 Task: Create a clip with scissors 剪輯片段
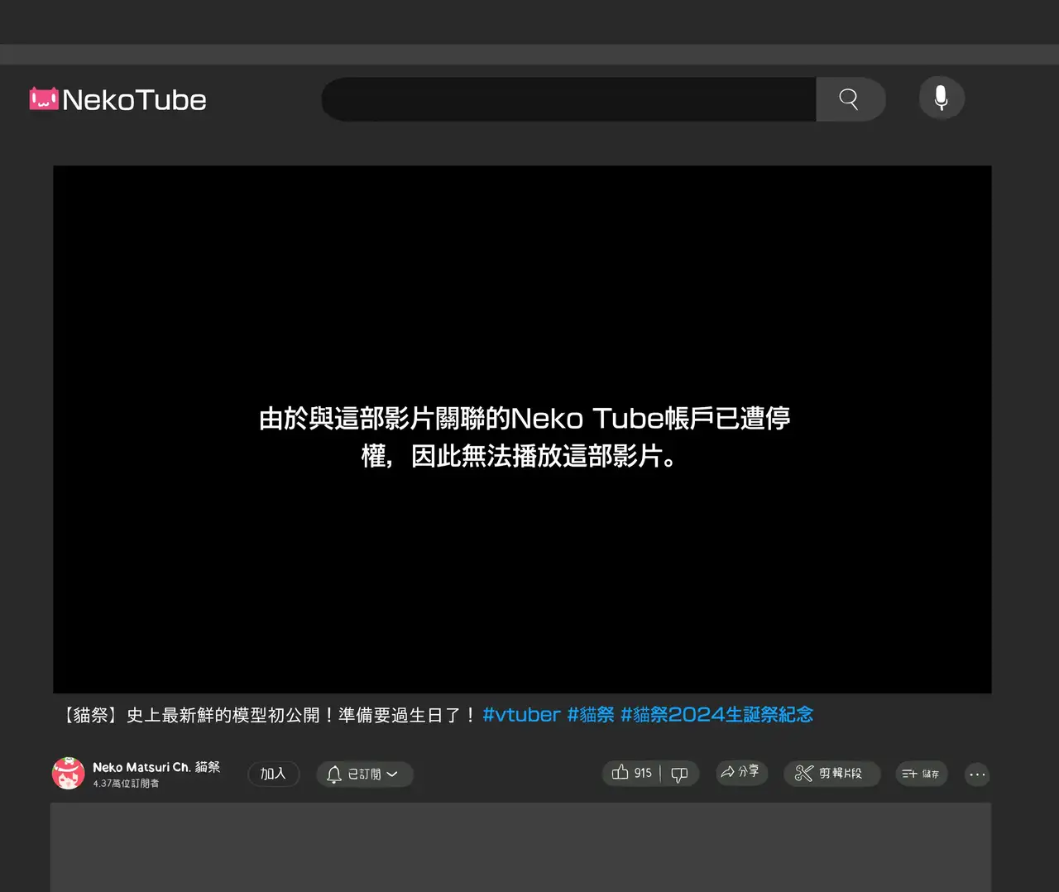tap(830, 774)
